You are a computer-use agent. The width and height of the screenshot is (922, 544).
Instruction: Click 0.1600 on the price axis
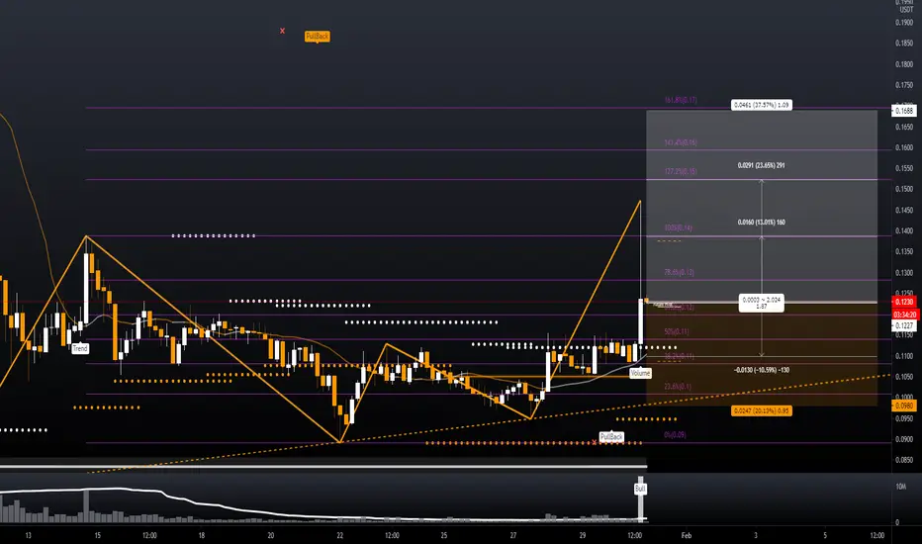(904, 147)
